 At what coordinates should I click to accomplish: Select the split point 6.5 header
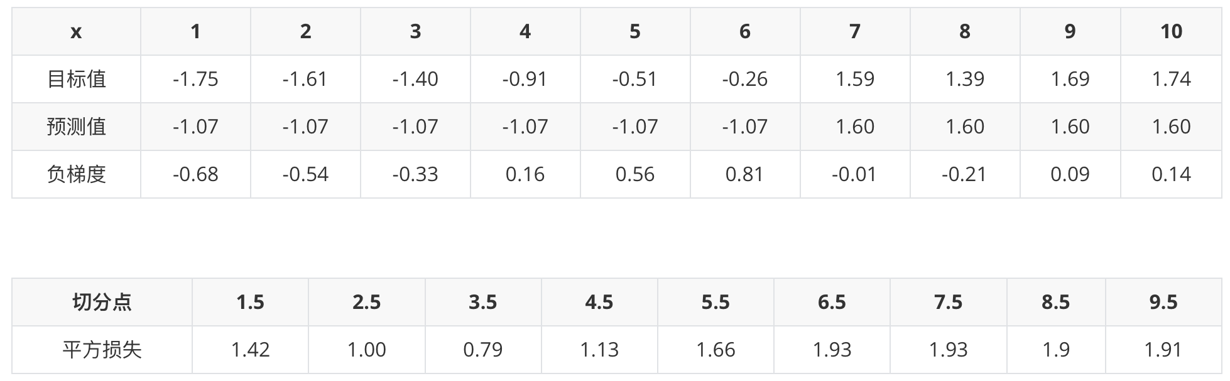(x=832, y=302)
